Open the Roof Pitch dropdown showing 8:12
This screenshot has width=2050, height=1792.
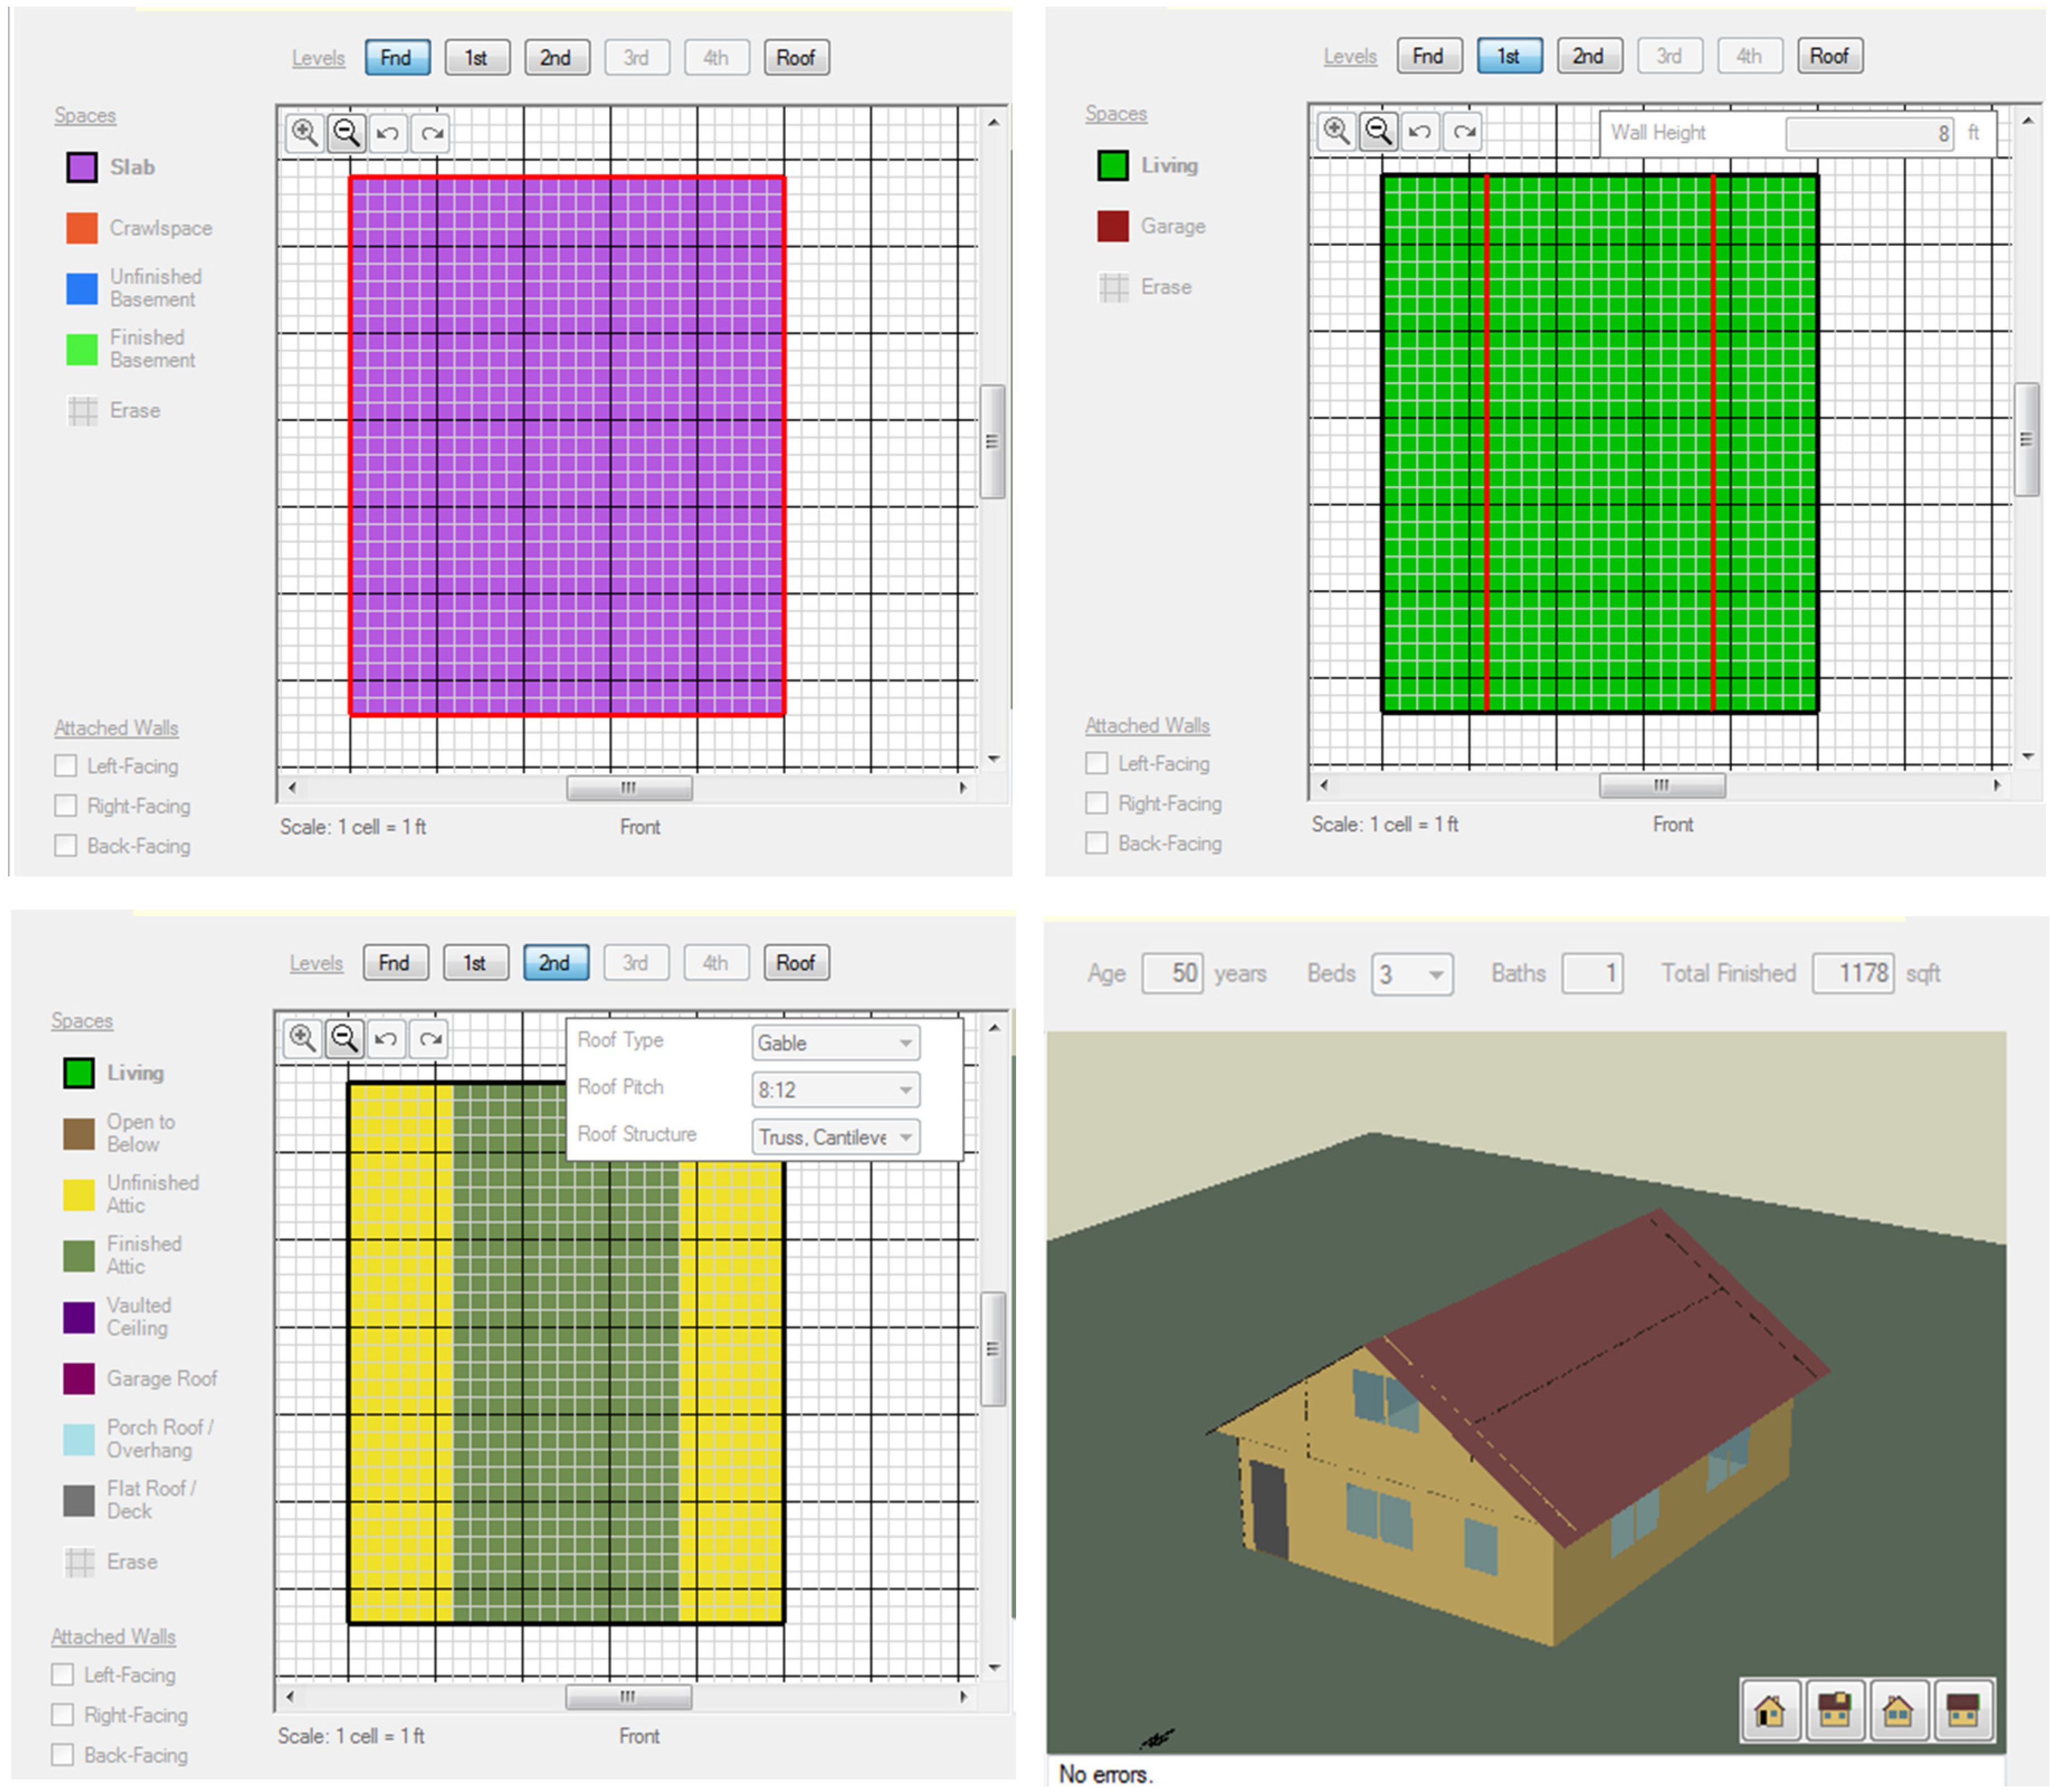(835, 1090)
